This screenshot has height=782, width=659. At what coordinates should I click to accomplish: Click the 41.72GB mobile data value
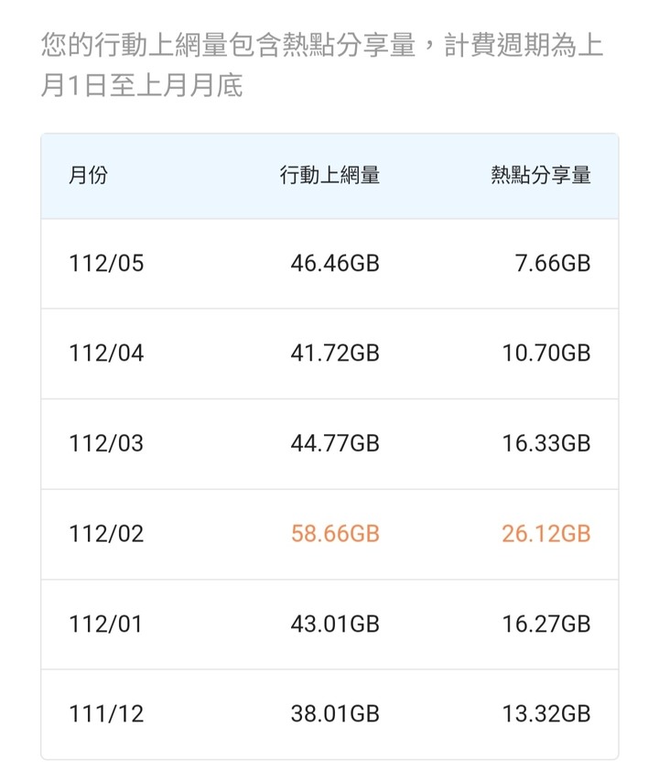pos(335,353)
